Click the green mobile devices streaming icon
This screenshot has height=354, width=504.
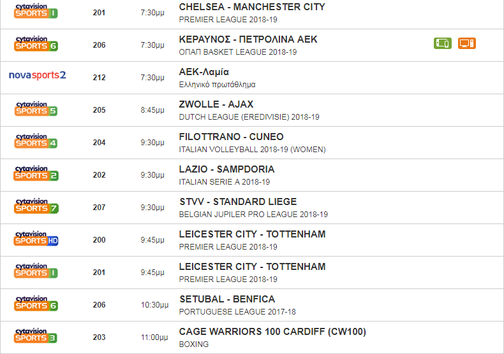[443, 43]
